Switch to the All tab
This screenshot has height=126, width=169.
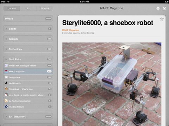click(x=28, y=8)
